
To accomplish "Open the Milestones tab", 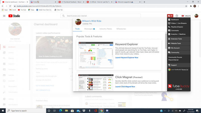I will click(x=121, y=29).
